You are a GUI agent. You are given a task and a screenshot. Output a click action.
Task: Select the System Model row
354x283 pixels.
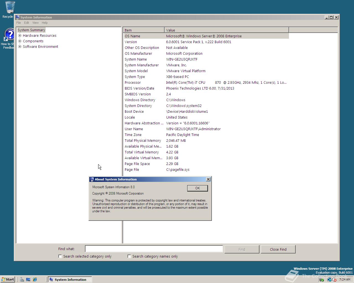click(206, 71)
